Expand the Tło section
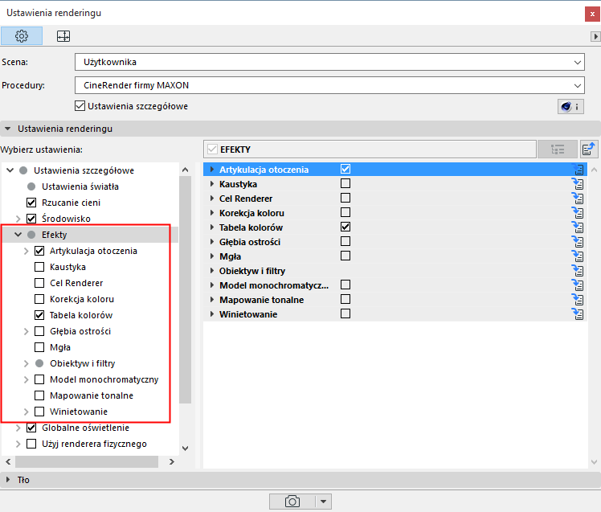This screenshot has height=512, width=601. pyautogui.click(x=8, y=479)
